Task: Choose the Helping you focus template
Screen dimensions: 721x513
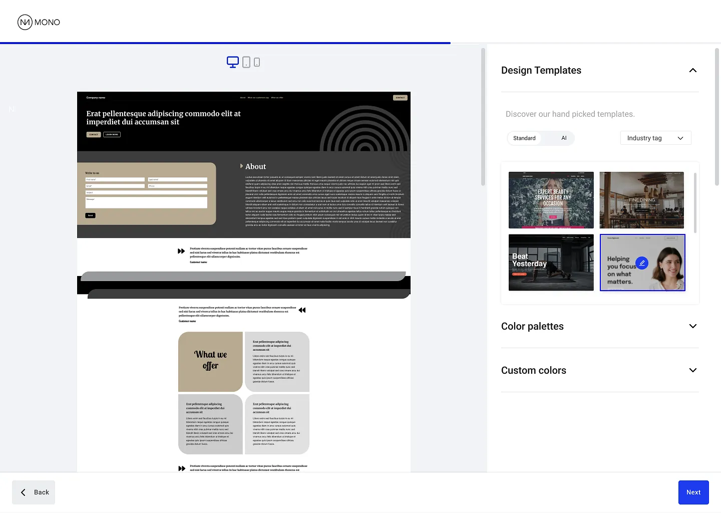Action: (642, 263)
